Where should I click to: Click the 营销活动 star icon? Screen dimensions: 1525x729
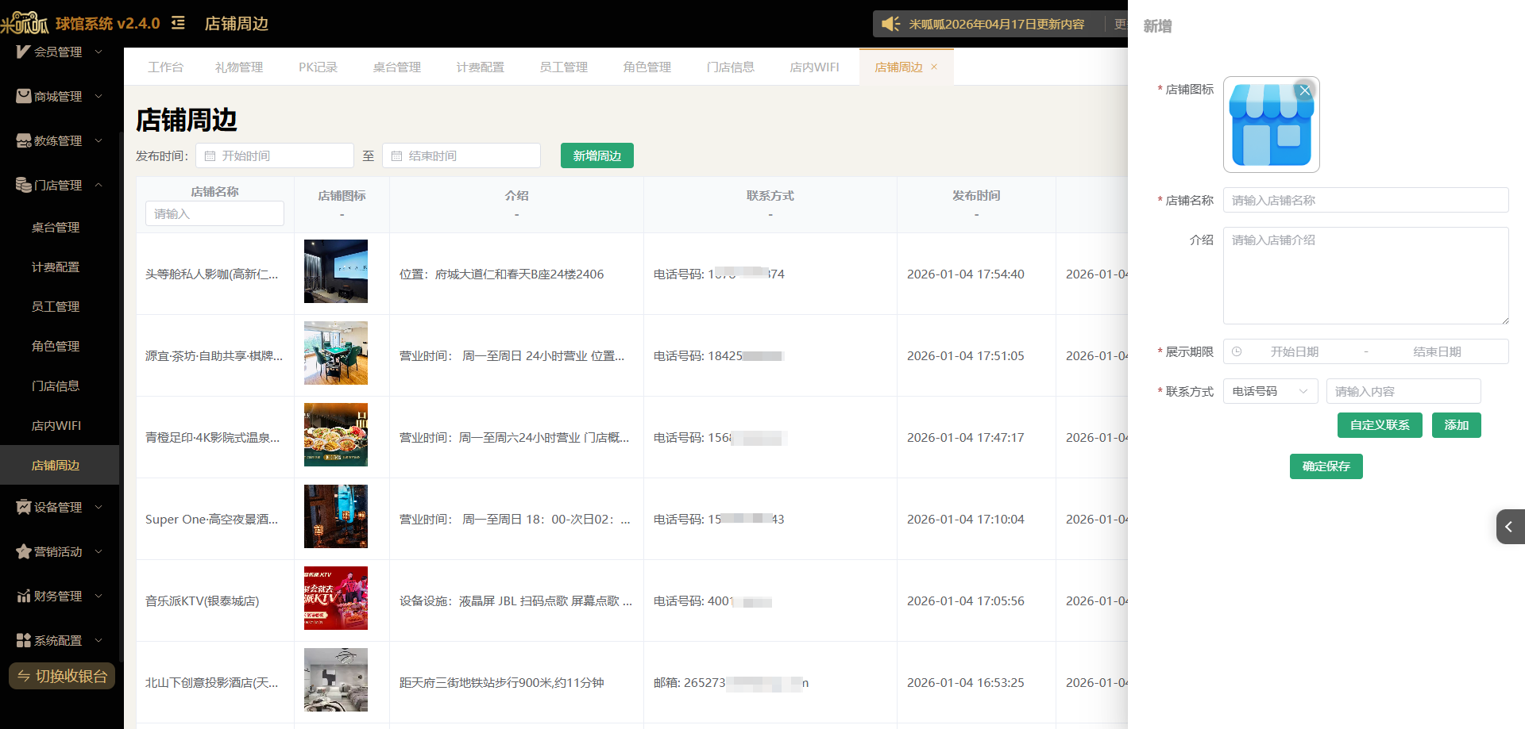tap(23, 551)
